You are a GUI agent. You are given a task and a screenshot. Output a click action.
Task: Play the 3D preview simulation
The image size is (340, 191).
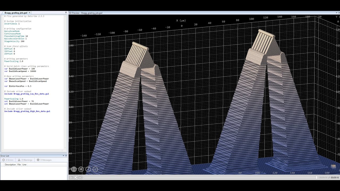(x=76, y=177)
